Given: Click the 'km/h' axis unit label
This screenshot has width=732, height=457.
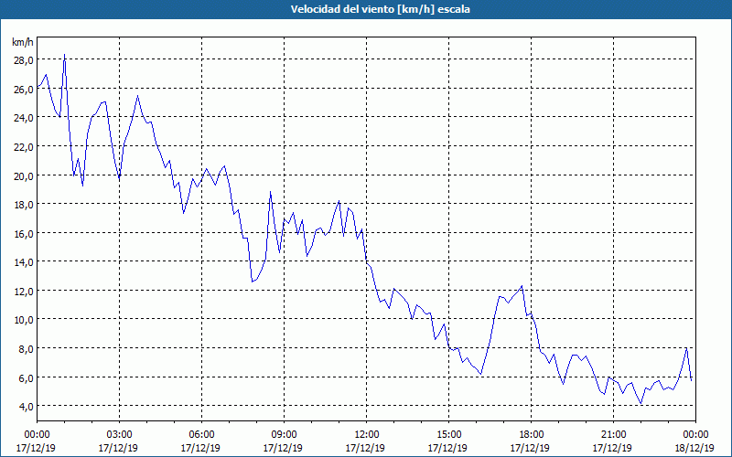Looking at the screenshot, I should click(22, 42).
